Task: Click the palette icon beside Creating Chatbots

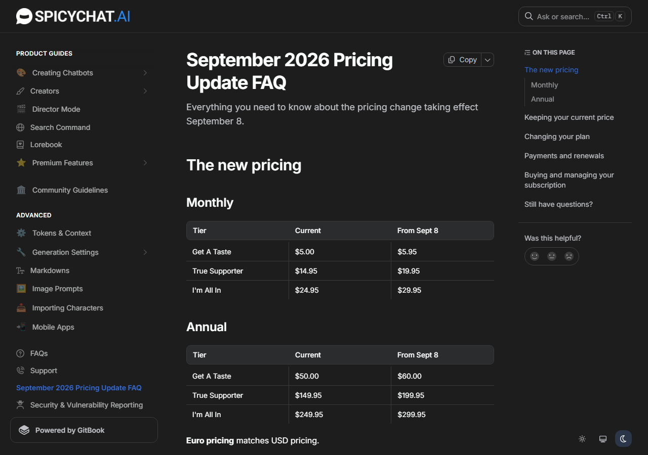Action: [x=21, y=73]
